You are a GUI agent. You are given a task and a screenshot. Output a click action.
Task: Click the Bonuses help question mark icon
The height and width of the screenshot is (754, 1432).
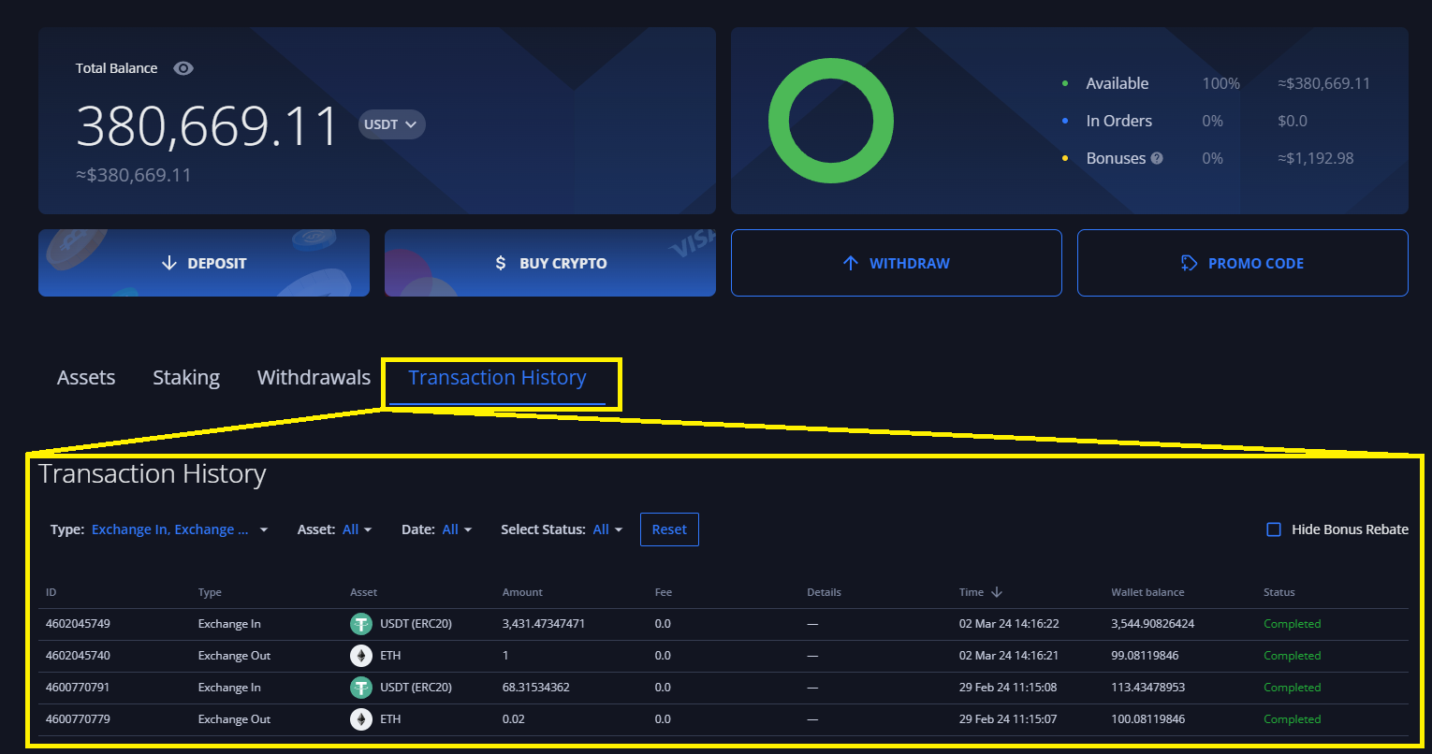point(1157,158)
